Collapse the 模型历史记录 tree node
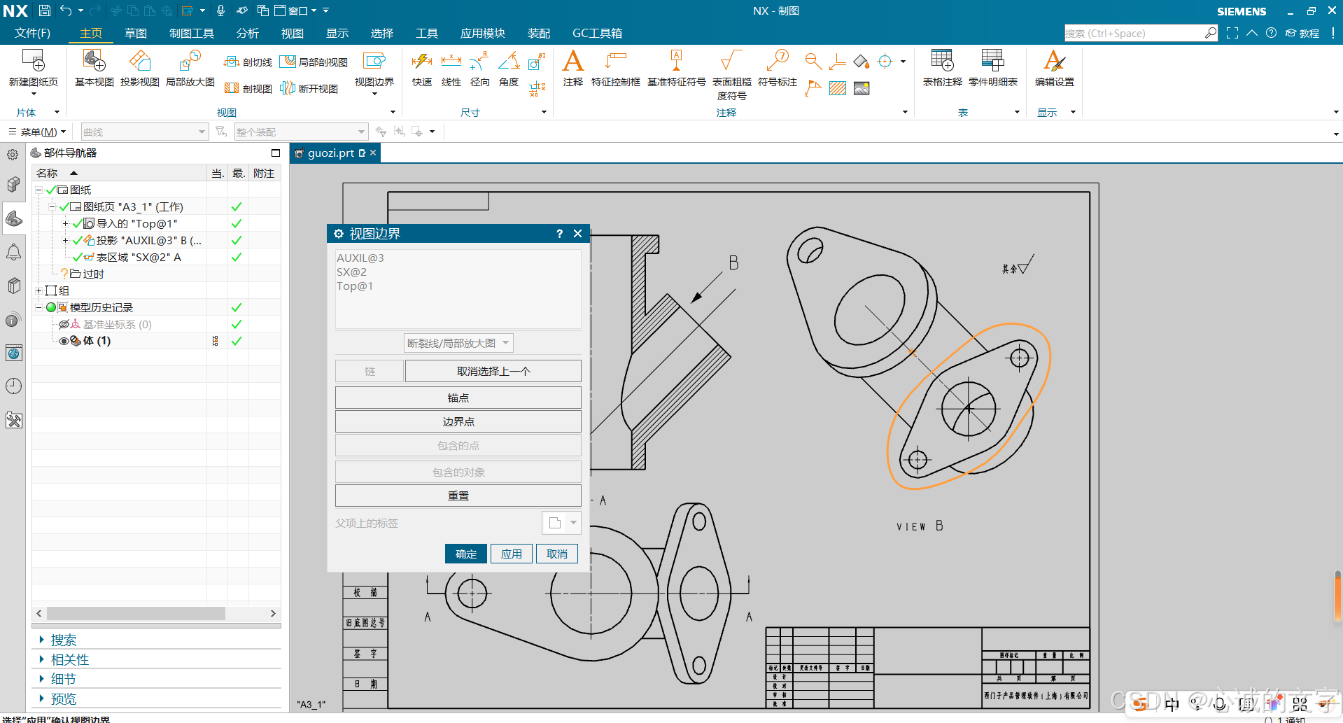 (39, 307)
